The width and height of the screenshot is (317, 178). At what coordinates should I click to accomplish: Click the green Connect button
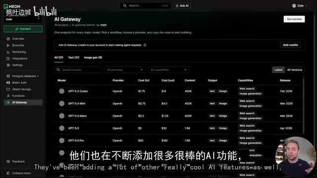click(23, 29)
